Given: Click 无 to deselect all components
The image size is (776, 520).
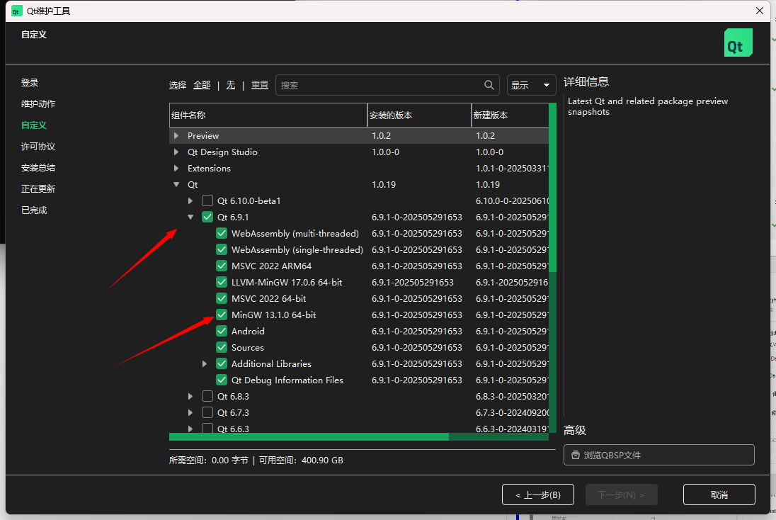Looking at the screenshot, I should [x=231, y=85].
